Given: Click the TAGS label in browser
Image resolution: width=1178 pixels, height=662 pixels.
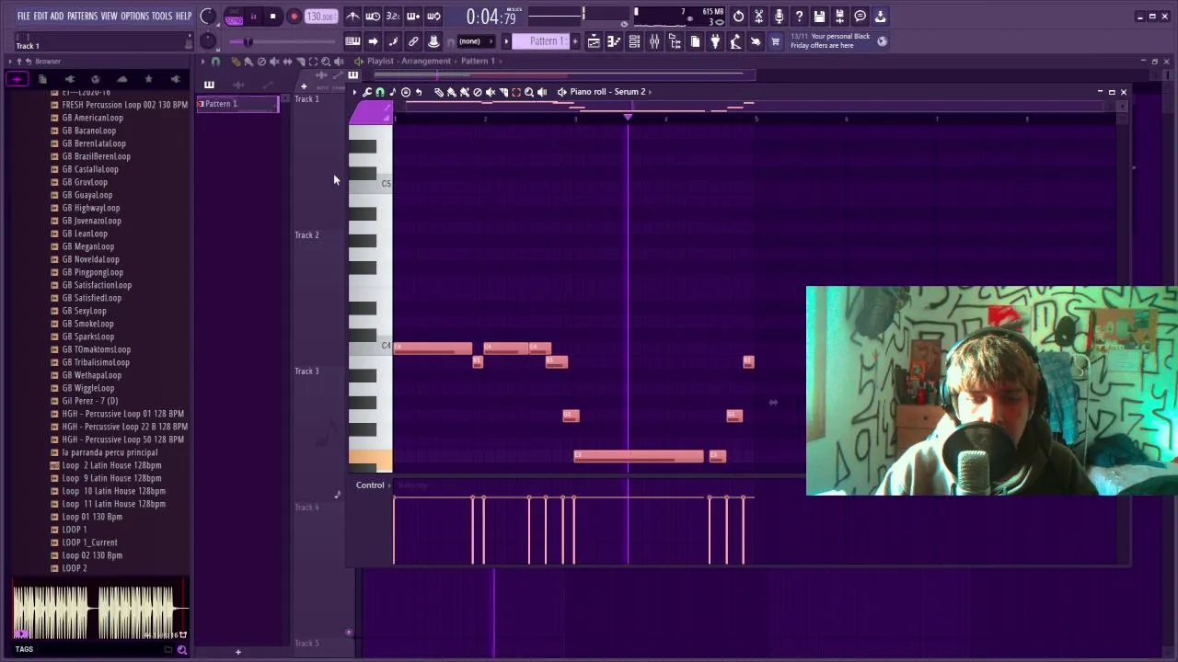Looking at the screenshot, I should click(24, 649).
